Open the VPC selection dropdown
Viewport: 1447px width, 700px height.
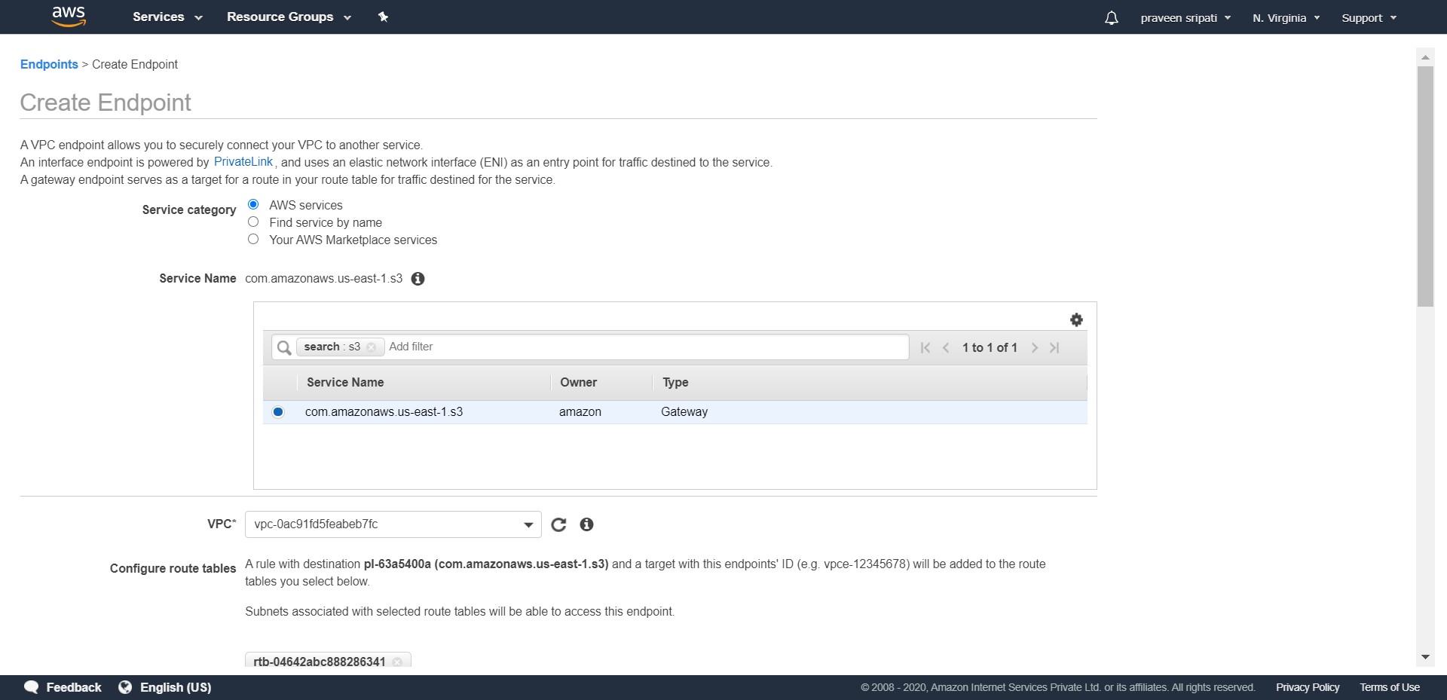pos(527,524)
